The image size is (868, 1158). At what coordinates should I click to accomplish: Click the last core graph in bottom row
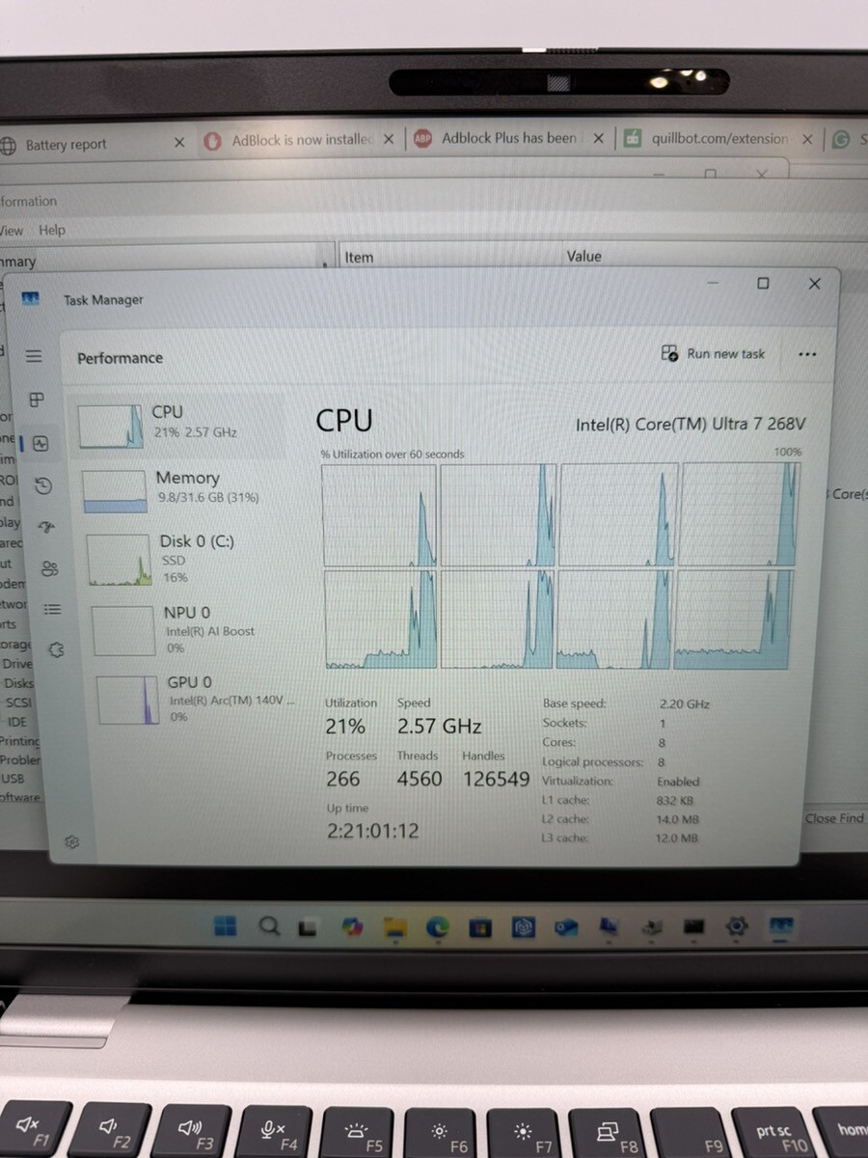click(x=733, y=619)
